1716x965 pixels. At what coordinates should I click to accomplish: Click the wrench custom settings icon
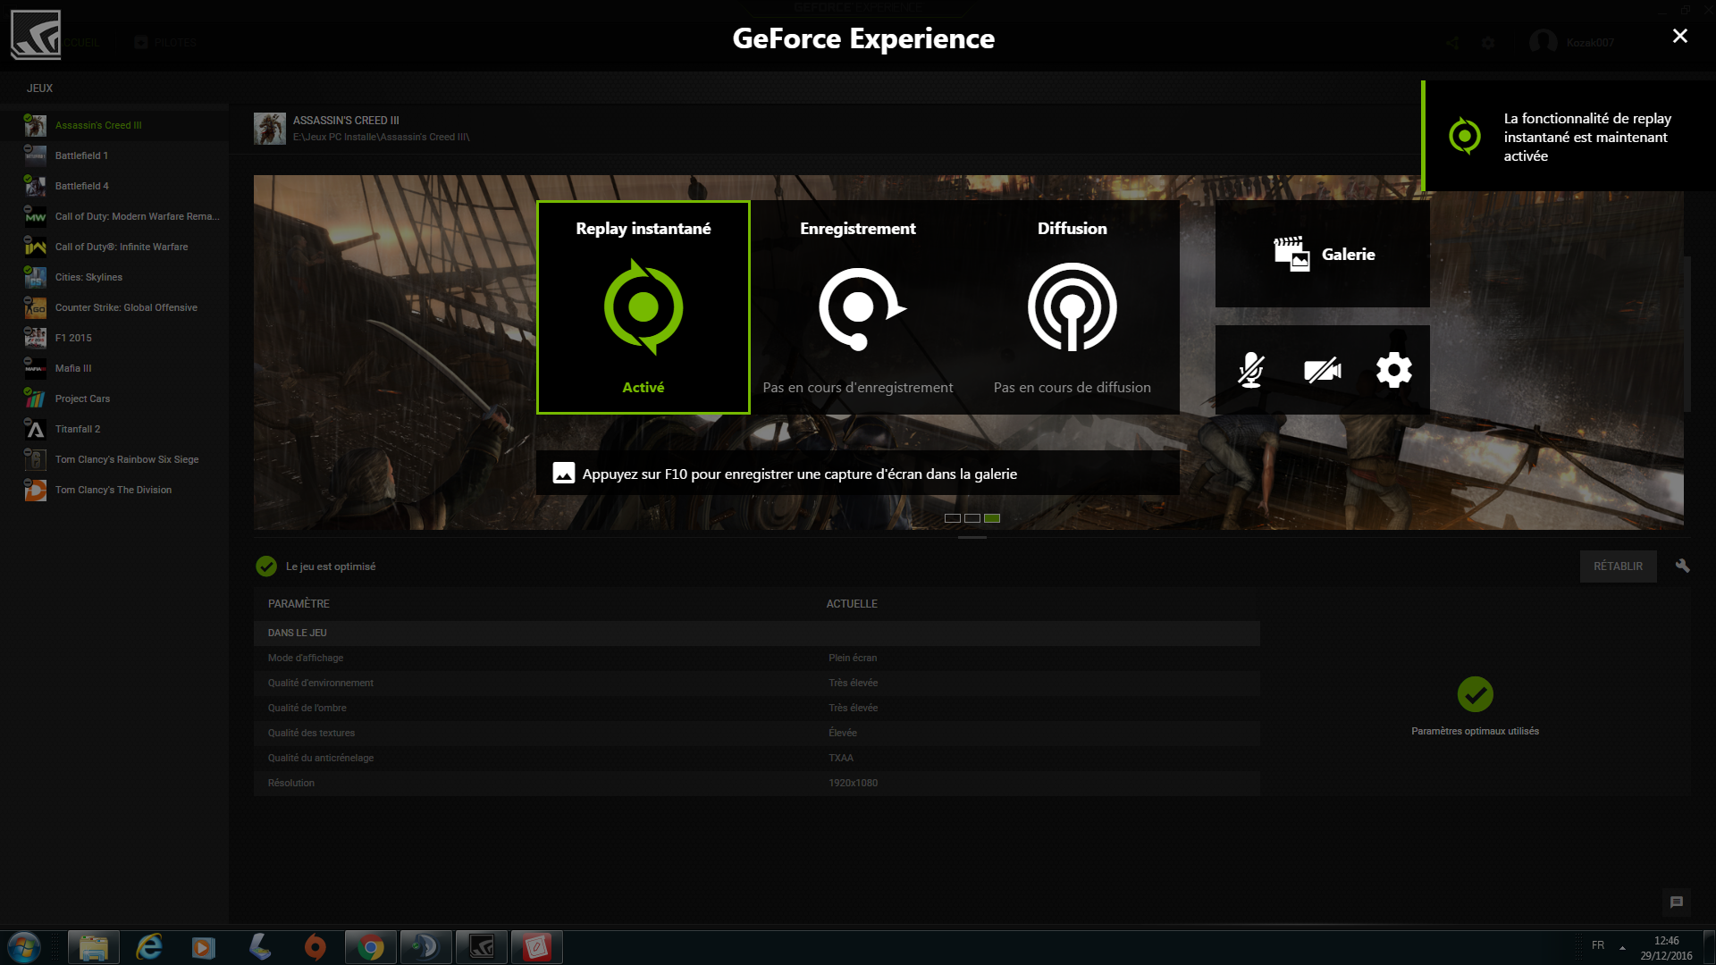(x=1682, y=566)
